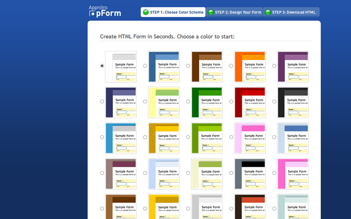Viewport: 351px width, 219px height.
Task: Click the black sample form thumbnail
Action: 293,102
